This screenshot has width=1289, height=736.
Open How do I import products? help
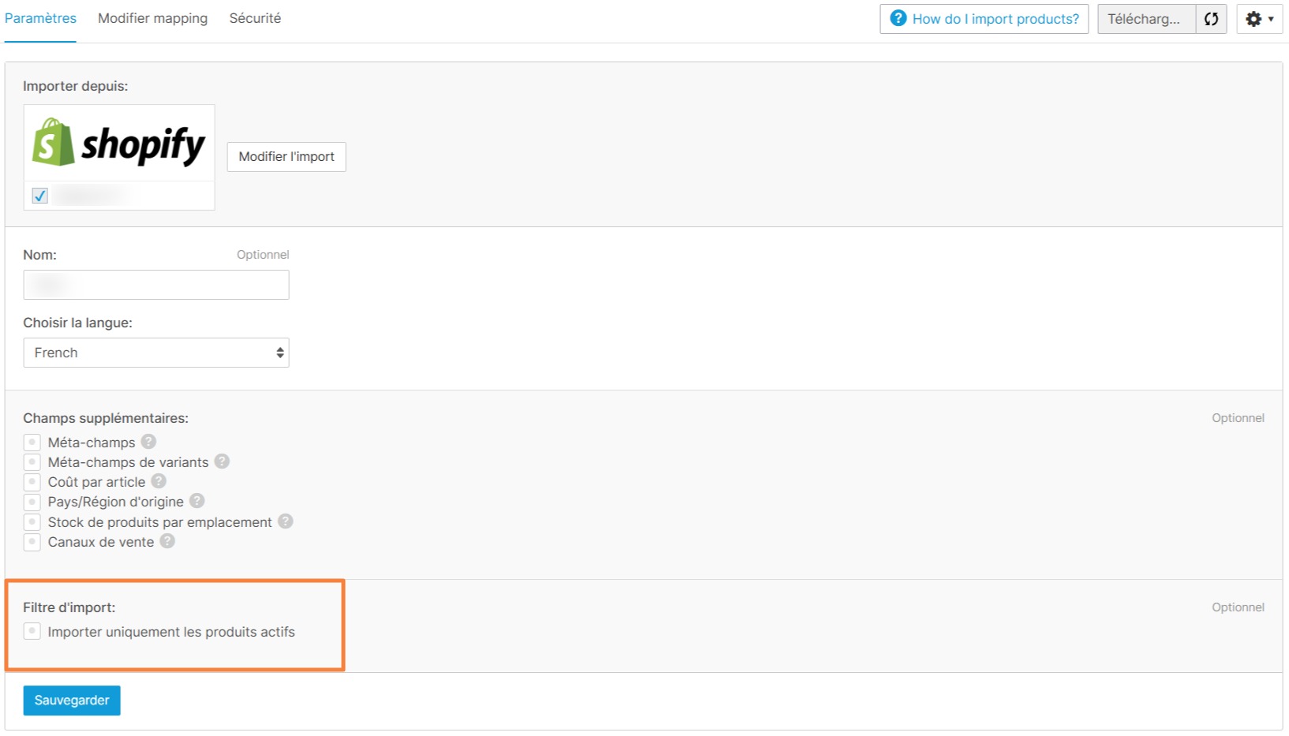pos(984,19)
